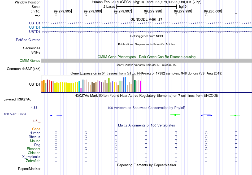Click the RefSeq Curated gene line

147,40
